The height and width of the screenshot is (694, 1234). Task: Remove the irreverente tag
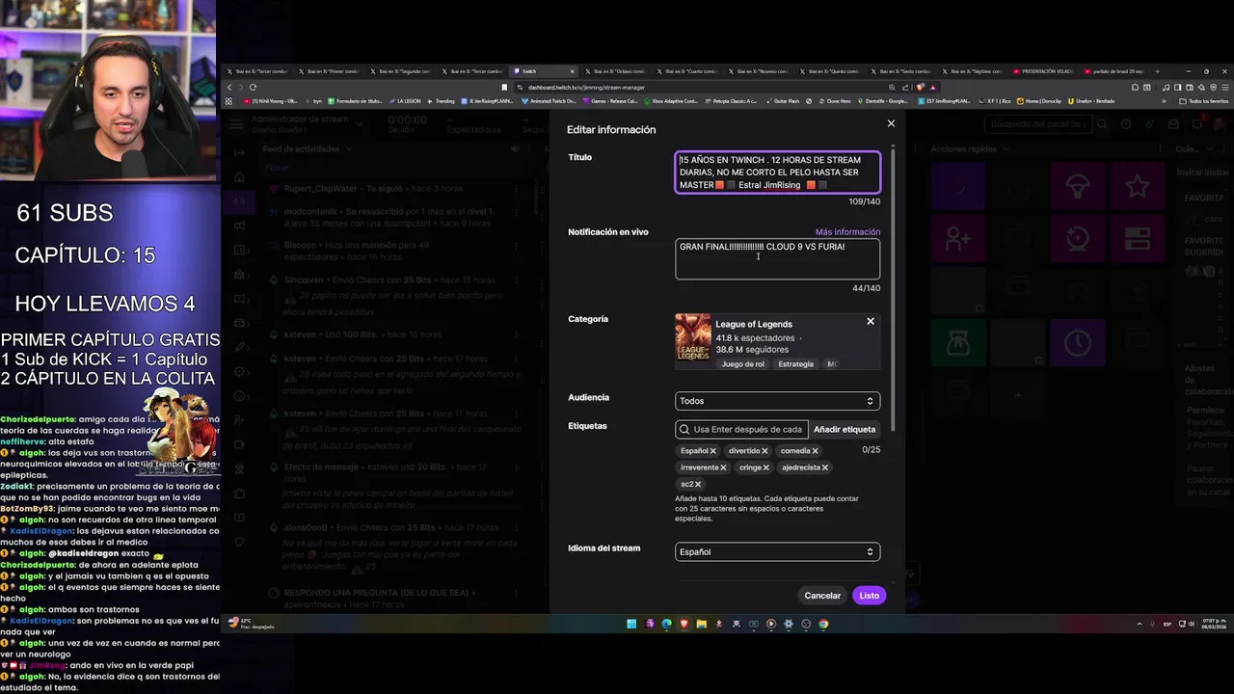(x=723, y=467)
